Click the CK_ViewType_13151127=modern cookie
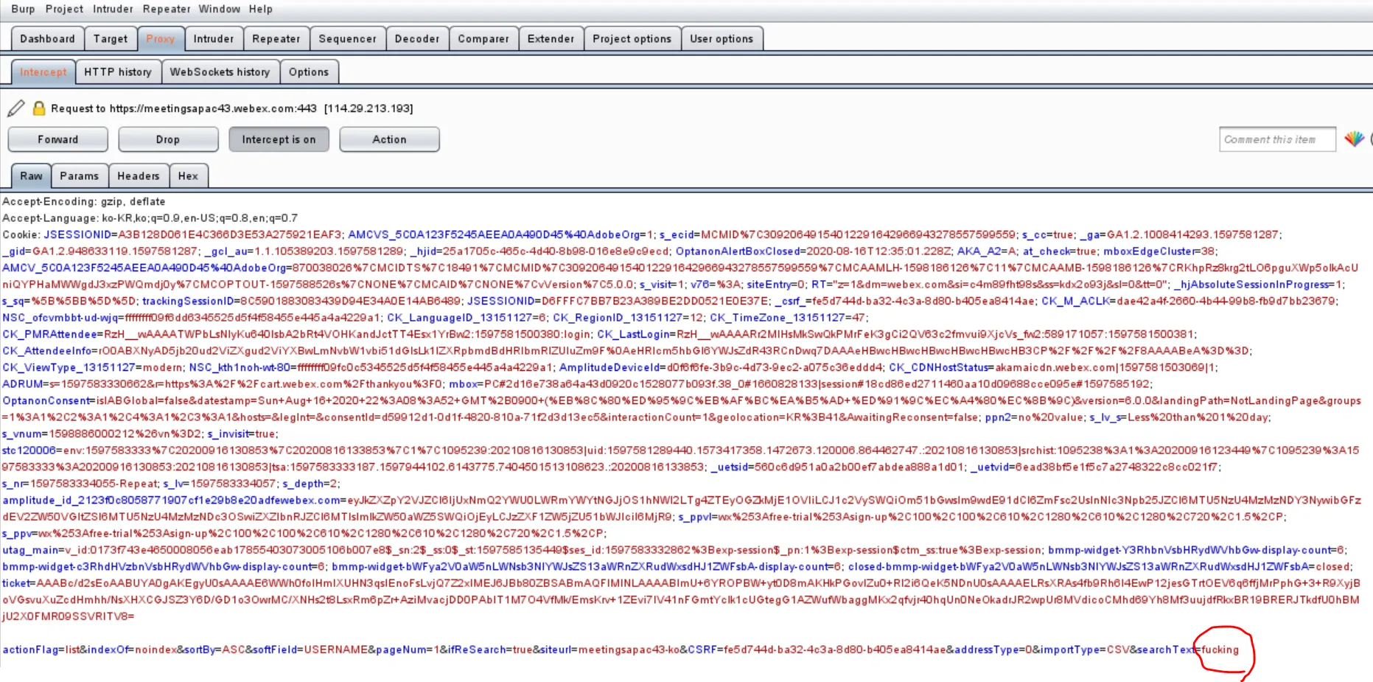 tap(93, 367)
